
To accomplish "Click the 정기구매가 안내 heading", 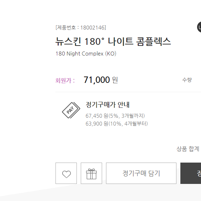I will pyautogui.click(x=107, y=105).
